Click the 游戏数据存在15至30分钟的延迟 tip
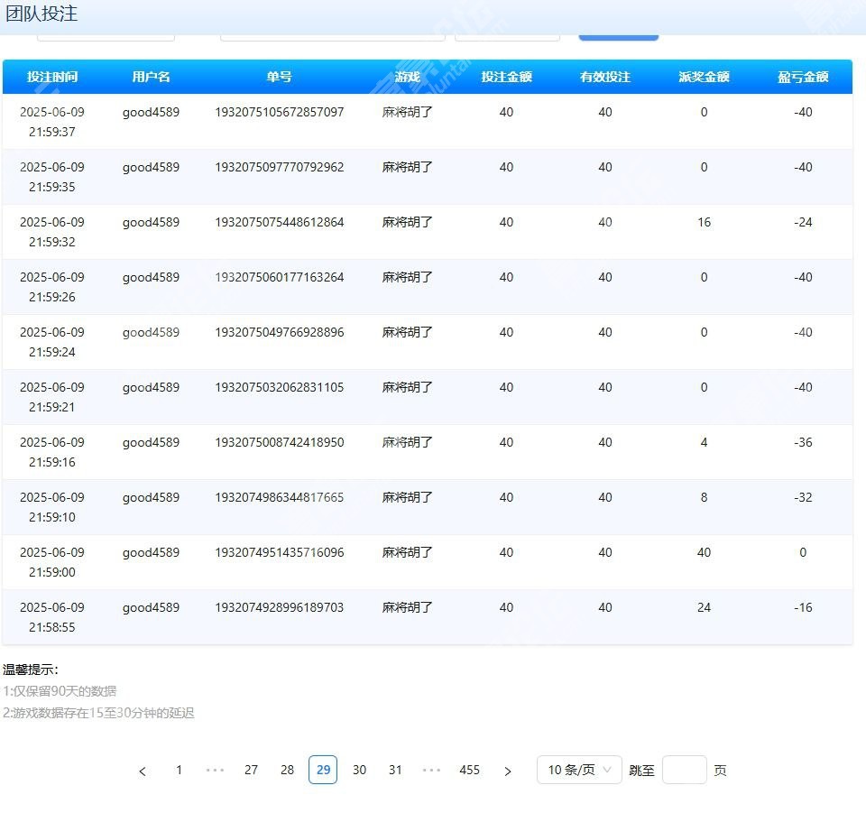This screenshot has height=813, width=866. point(103,713)
